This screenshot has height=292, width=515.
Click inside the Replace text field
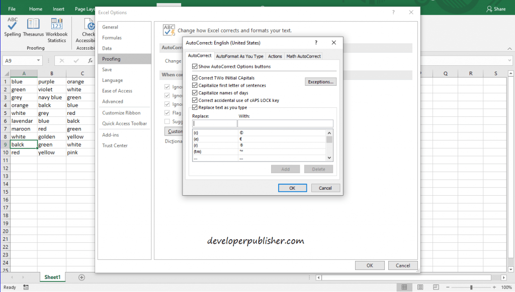click(215, 122)
